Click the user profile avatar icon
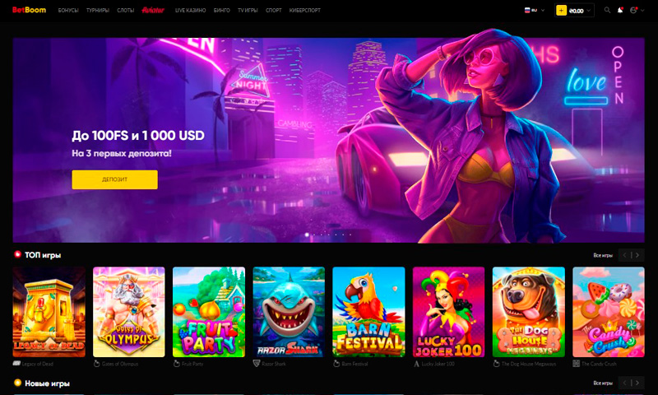The width and height of the screenshot is (658, 395). 633,10
